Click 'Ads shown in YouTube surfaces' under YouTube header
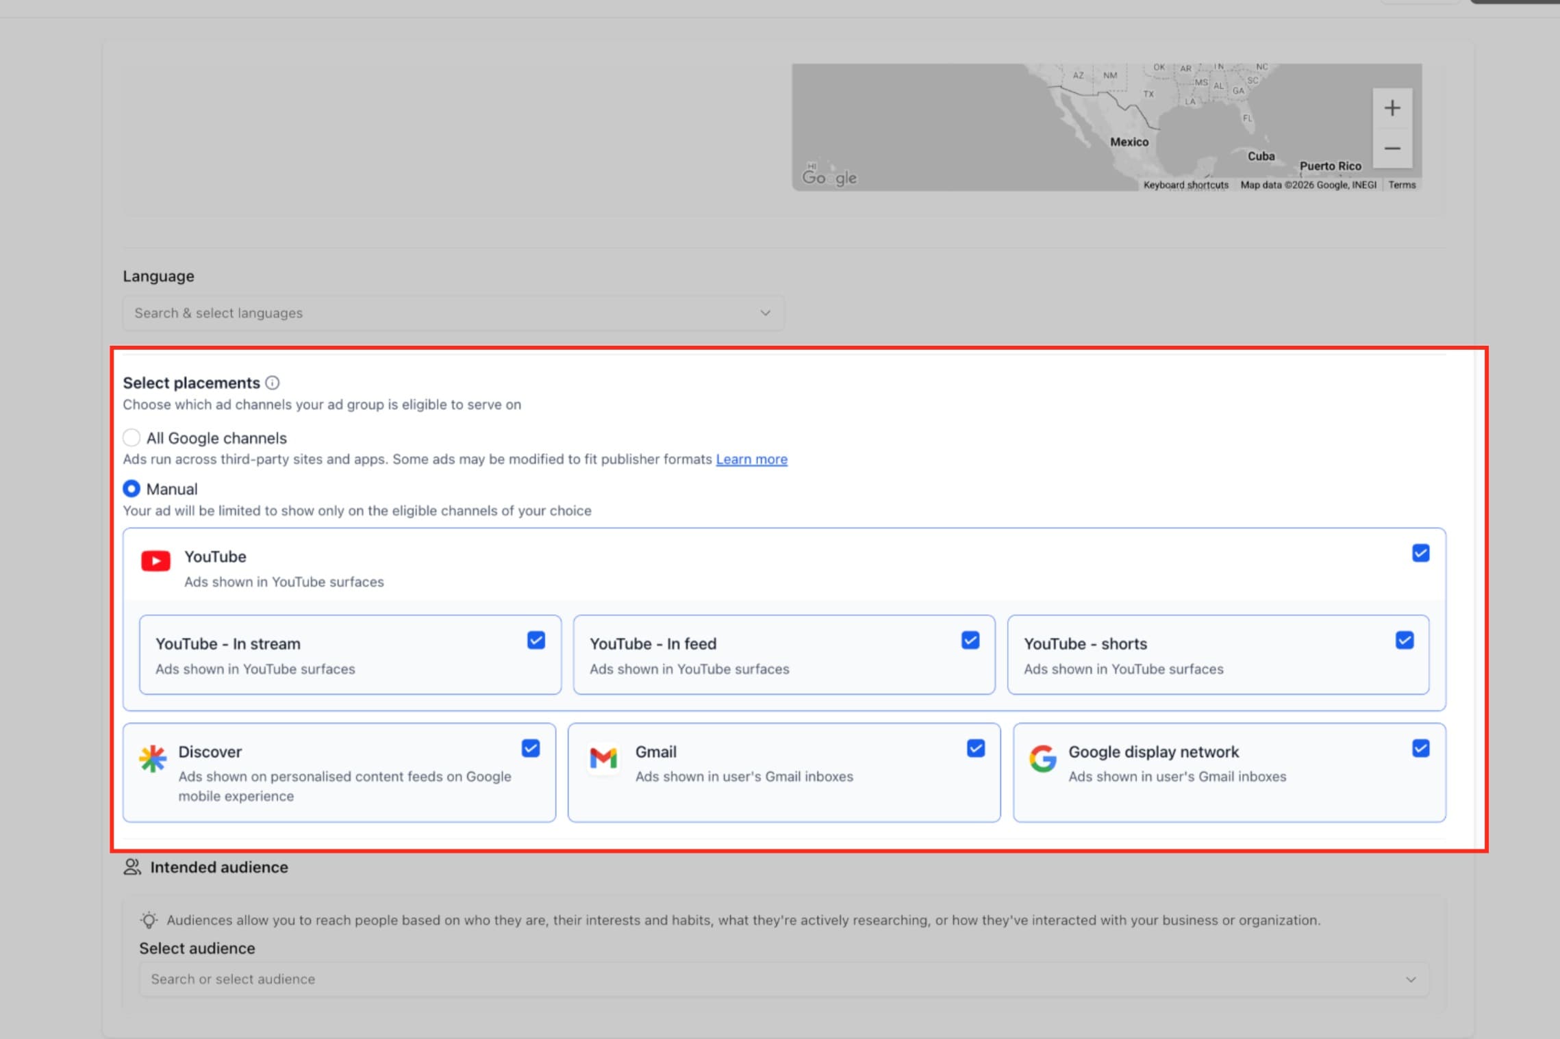The height and width of the screenshot is (1039, 1560). click(284, 582)
